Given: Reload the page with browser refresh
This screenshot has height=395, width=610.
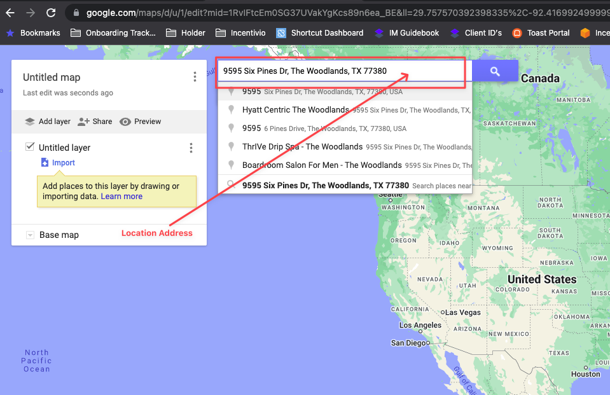Looking at the screenshot, I should point(51,13).
